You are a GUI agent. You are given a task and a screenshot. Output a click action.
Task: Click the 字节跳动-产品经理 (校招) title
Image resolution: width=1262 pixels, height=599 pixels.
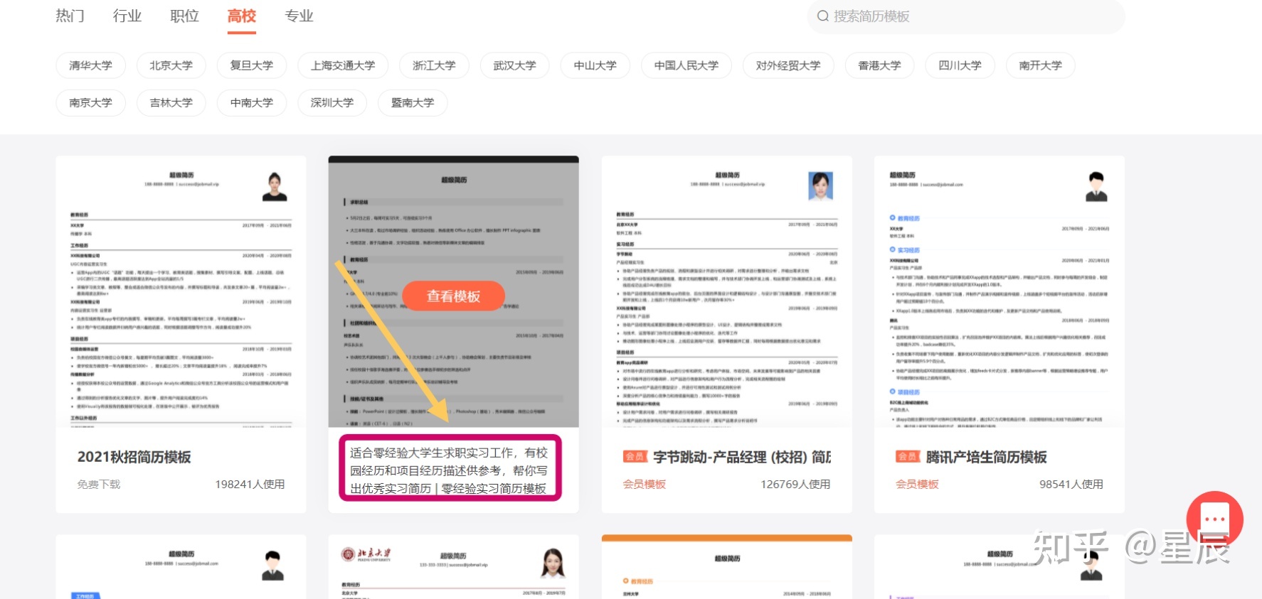pyautogui.click(x=741, y=457)
